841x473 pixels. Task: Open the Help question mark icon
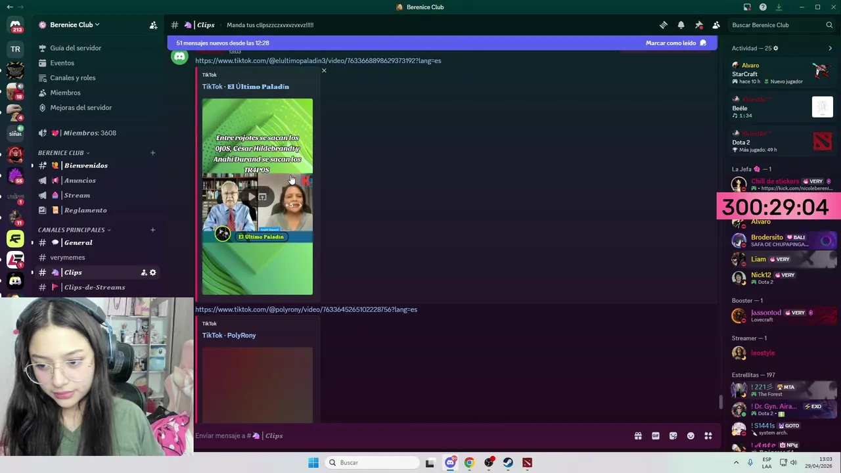(x=763, y=7)
